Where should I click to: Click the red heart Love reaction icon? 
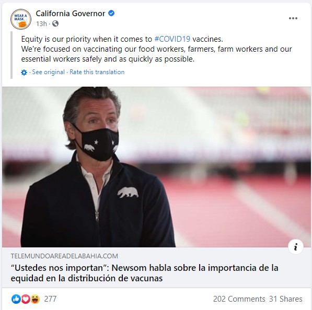26,299
